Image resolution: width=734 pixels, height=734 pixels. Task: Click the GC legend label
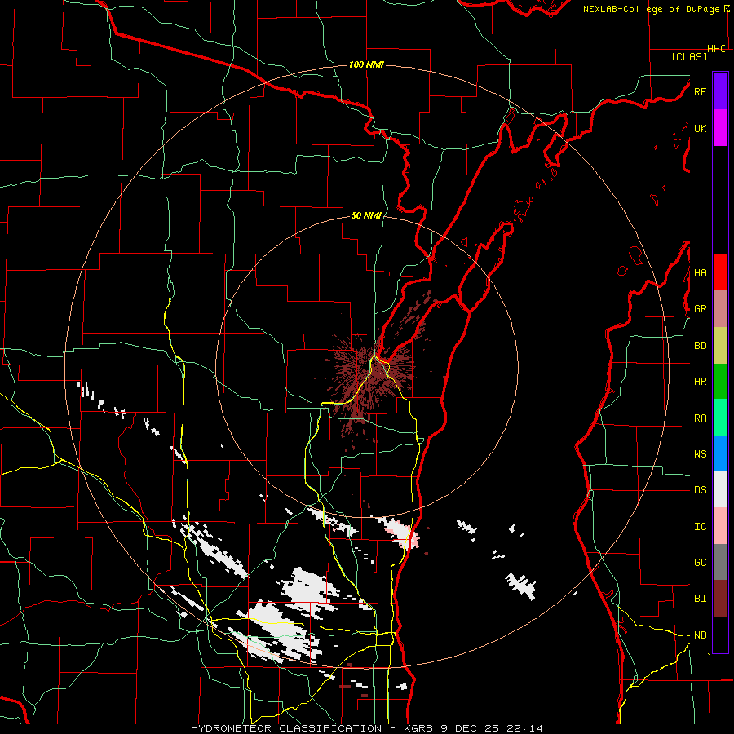point(700,563)
